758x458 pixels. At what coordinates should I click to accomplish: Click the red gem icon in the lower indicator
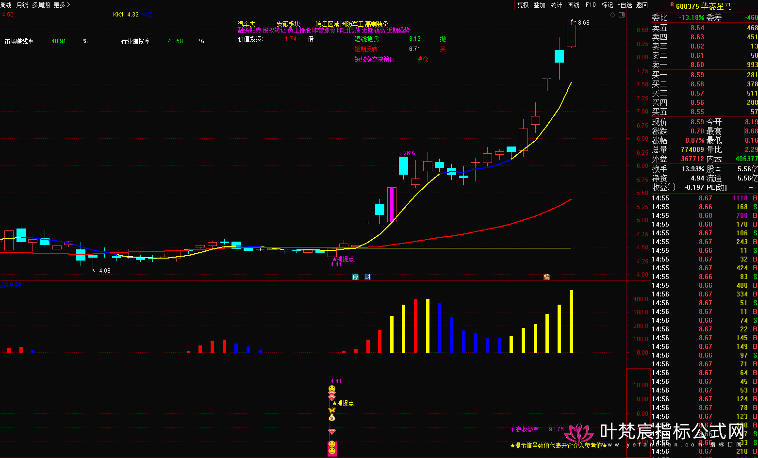coord(332,432)
